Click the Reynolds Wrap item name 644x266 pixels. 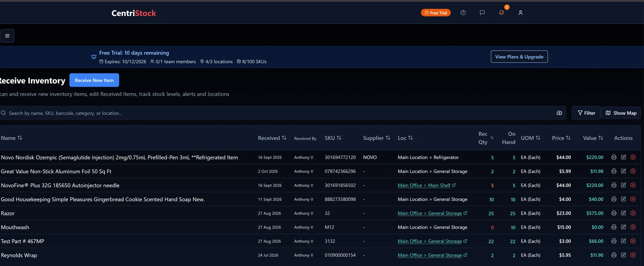tap(19, 255)
